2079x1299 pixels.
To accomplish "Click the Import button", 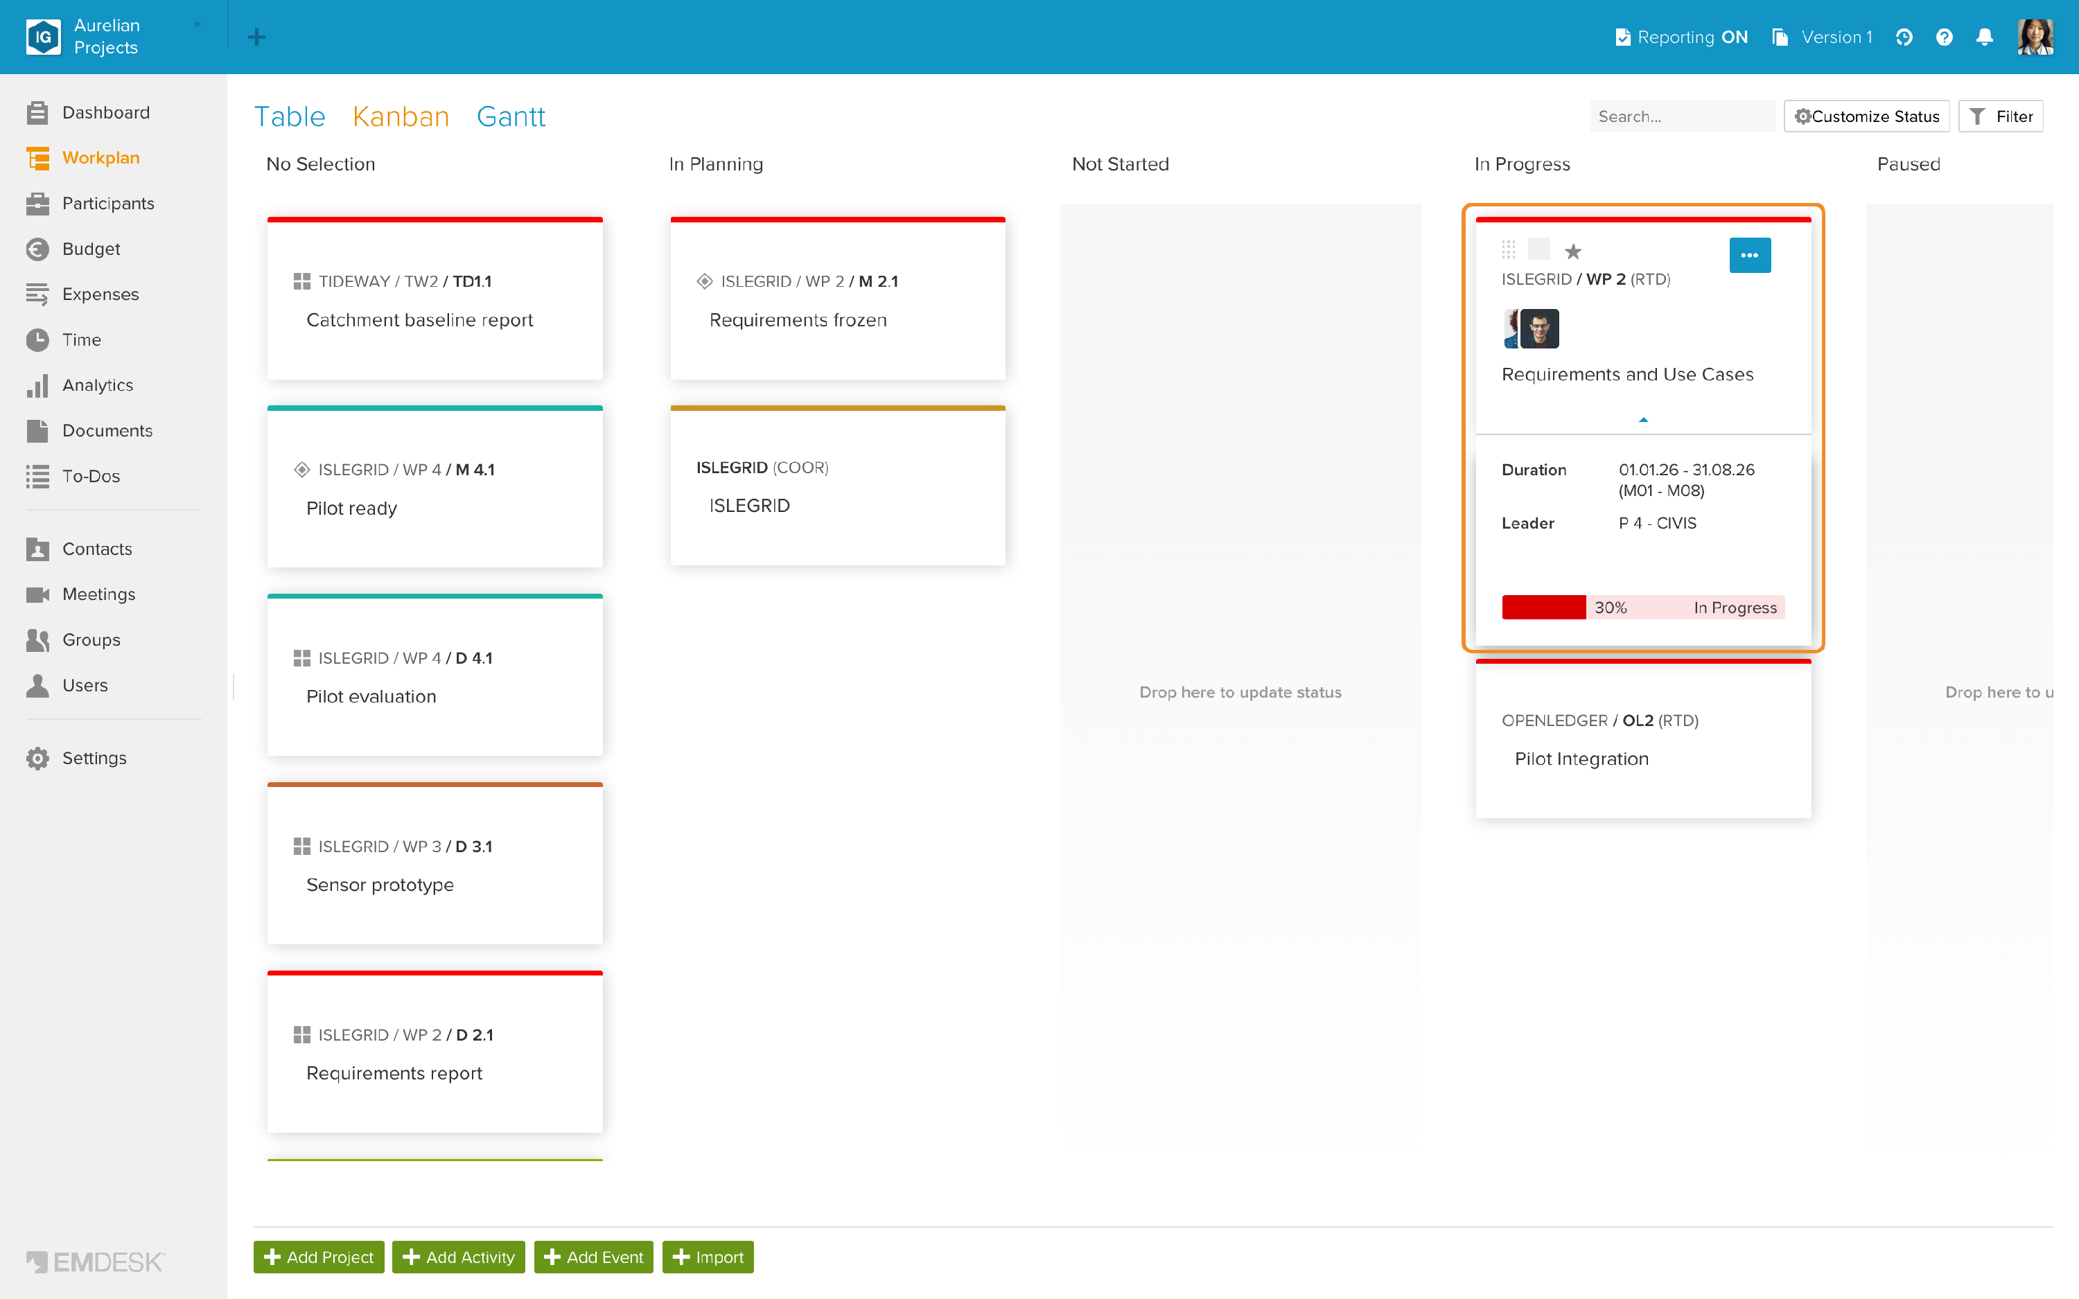I will click(x=708, y=1257).
